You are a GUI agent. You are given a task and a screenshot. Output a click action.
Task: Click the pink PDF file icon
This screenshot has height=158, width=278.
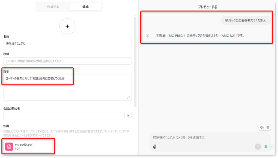click(x=9, y=147)
